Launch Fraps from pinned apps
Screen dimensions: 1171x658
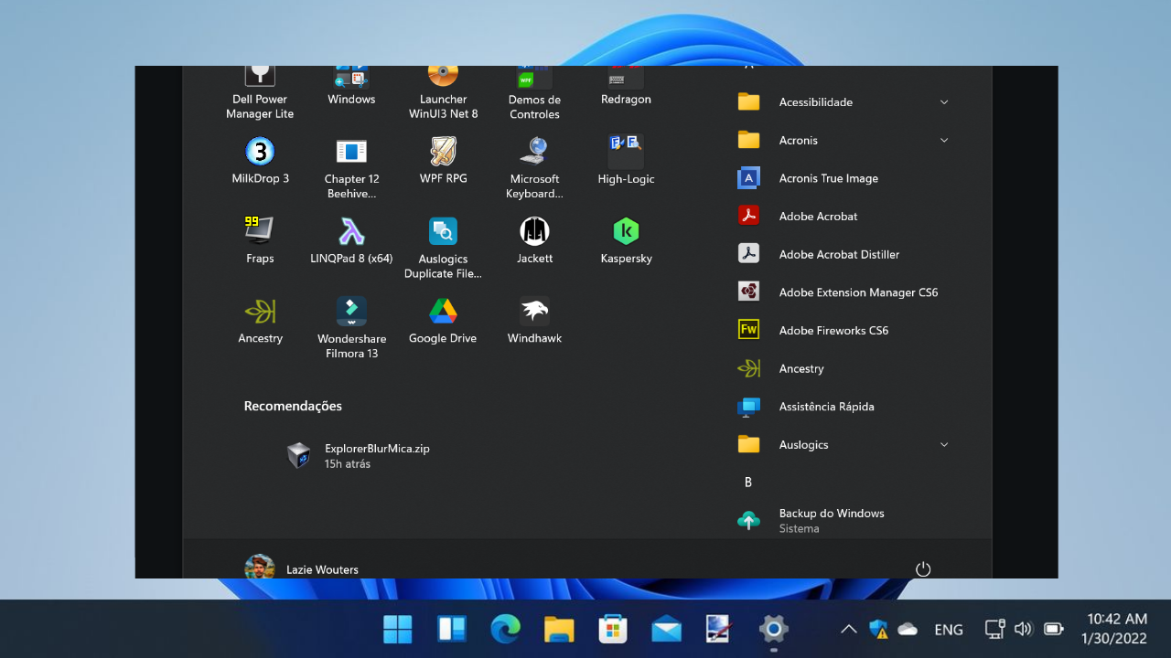click(260, 240)
